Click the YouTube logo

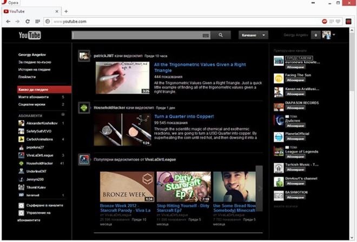pyautogui.click(x=30, y=36)
